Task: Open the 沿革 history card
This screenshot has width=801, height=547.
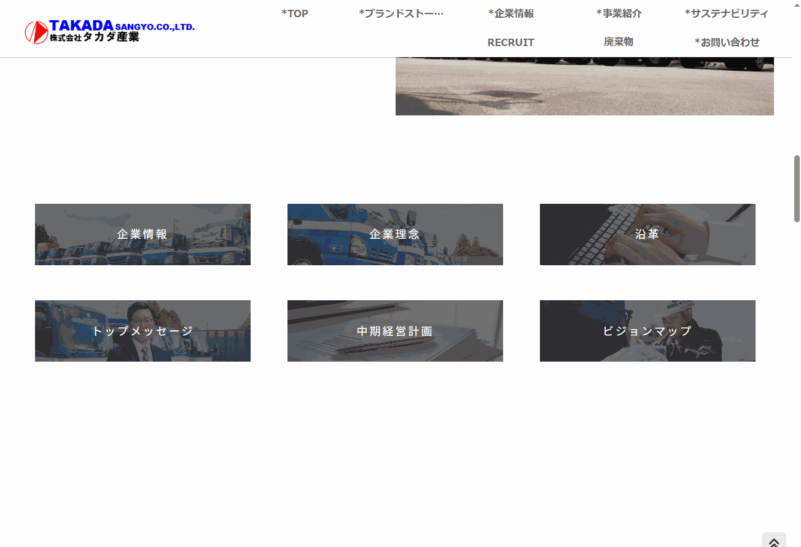Action: (647, 235)
